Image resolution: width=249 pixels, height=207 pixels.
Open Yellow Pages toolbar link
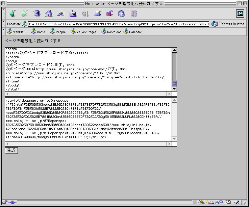[x=83, y=32]
